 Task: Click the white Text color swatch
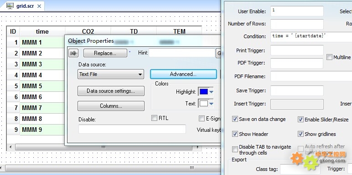(x=204, y=104)
